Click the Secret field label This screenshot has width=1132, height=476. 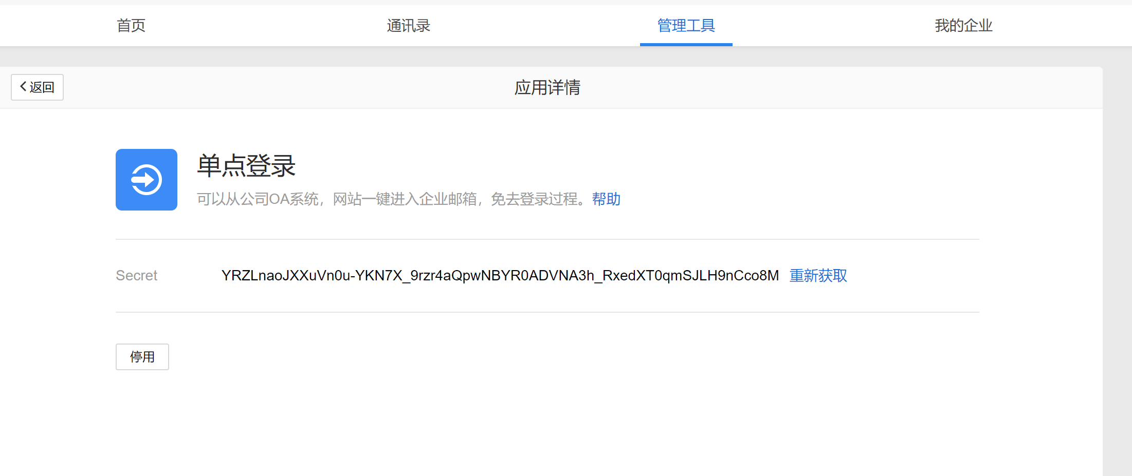pyautogui.click(x=136, y=276)
